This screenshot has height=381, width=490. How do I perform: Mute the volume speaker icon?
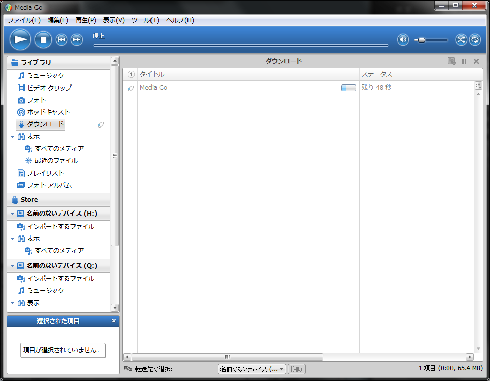(x=403, y=39)
